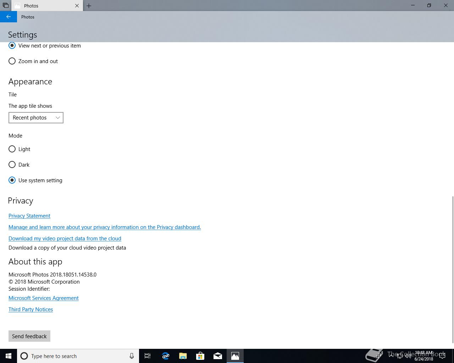Screen dimensions: 454x363
Task: Restore down the Photos window
Action: click(429, 5)
